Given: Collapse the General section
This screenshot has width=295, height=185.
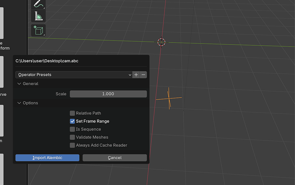Looking at the screenshot, I should [x=28, y=84].
